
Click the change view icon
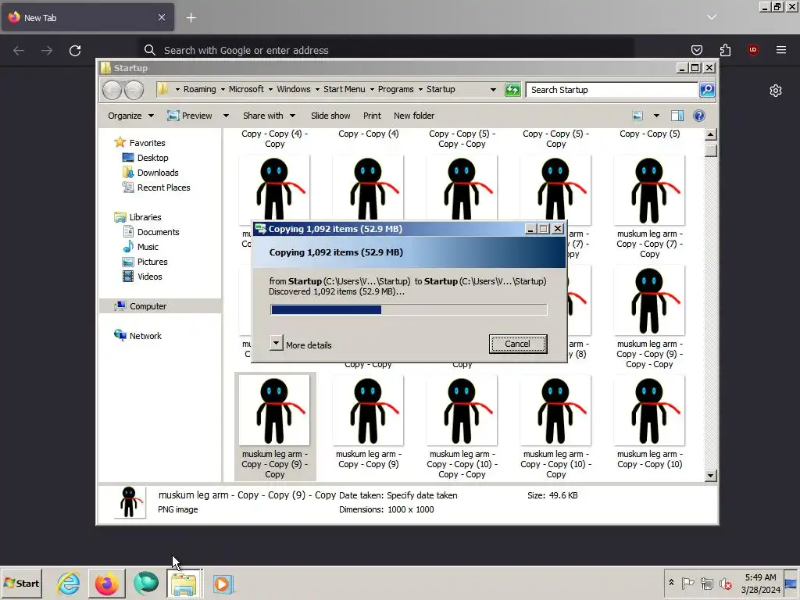[x=637, y=116]
